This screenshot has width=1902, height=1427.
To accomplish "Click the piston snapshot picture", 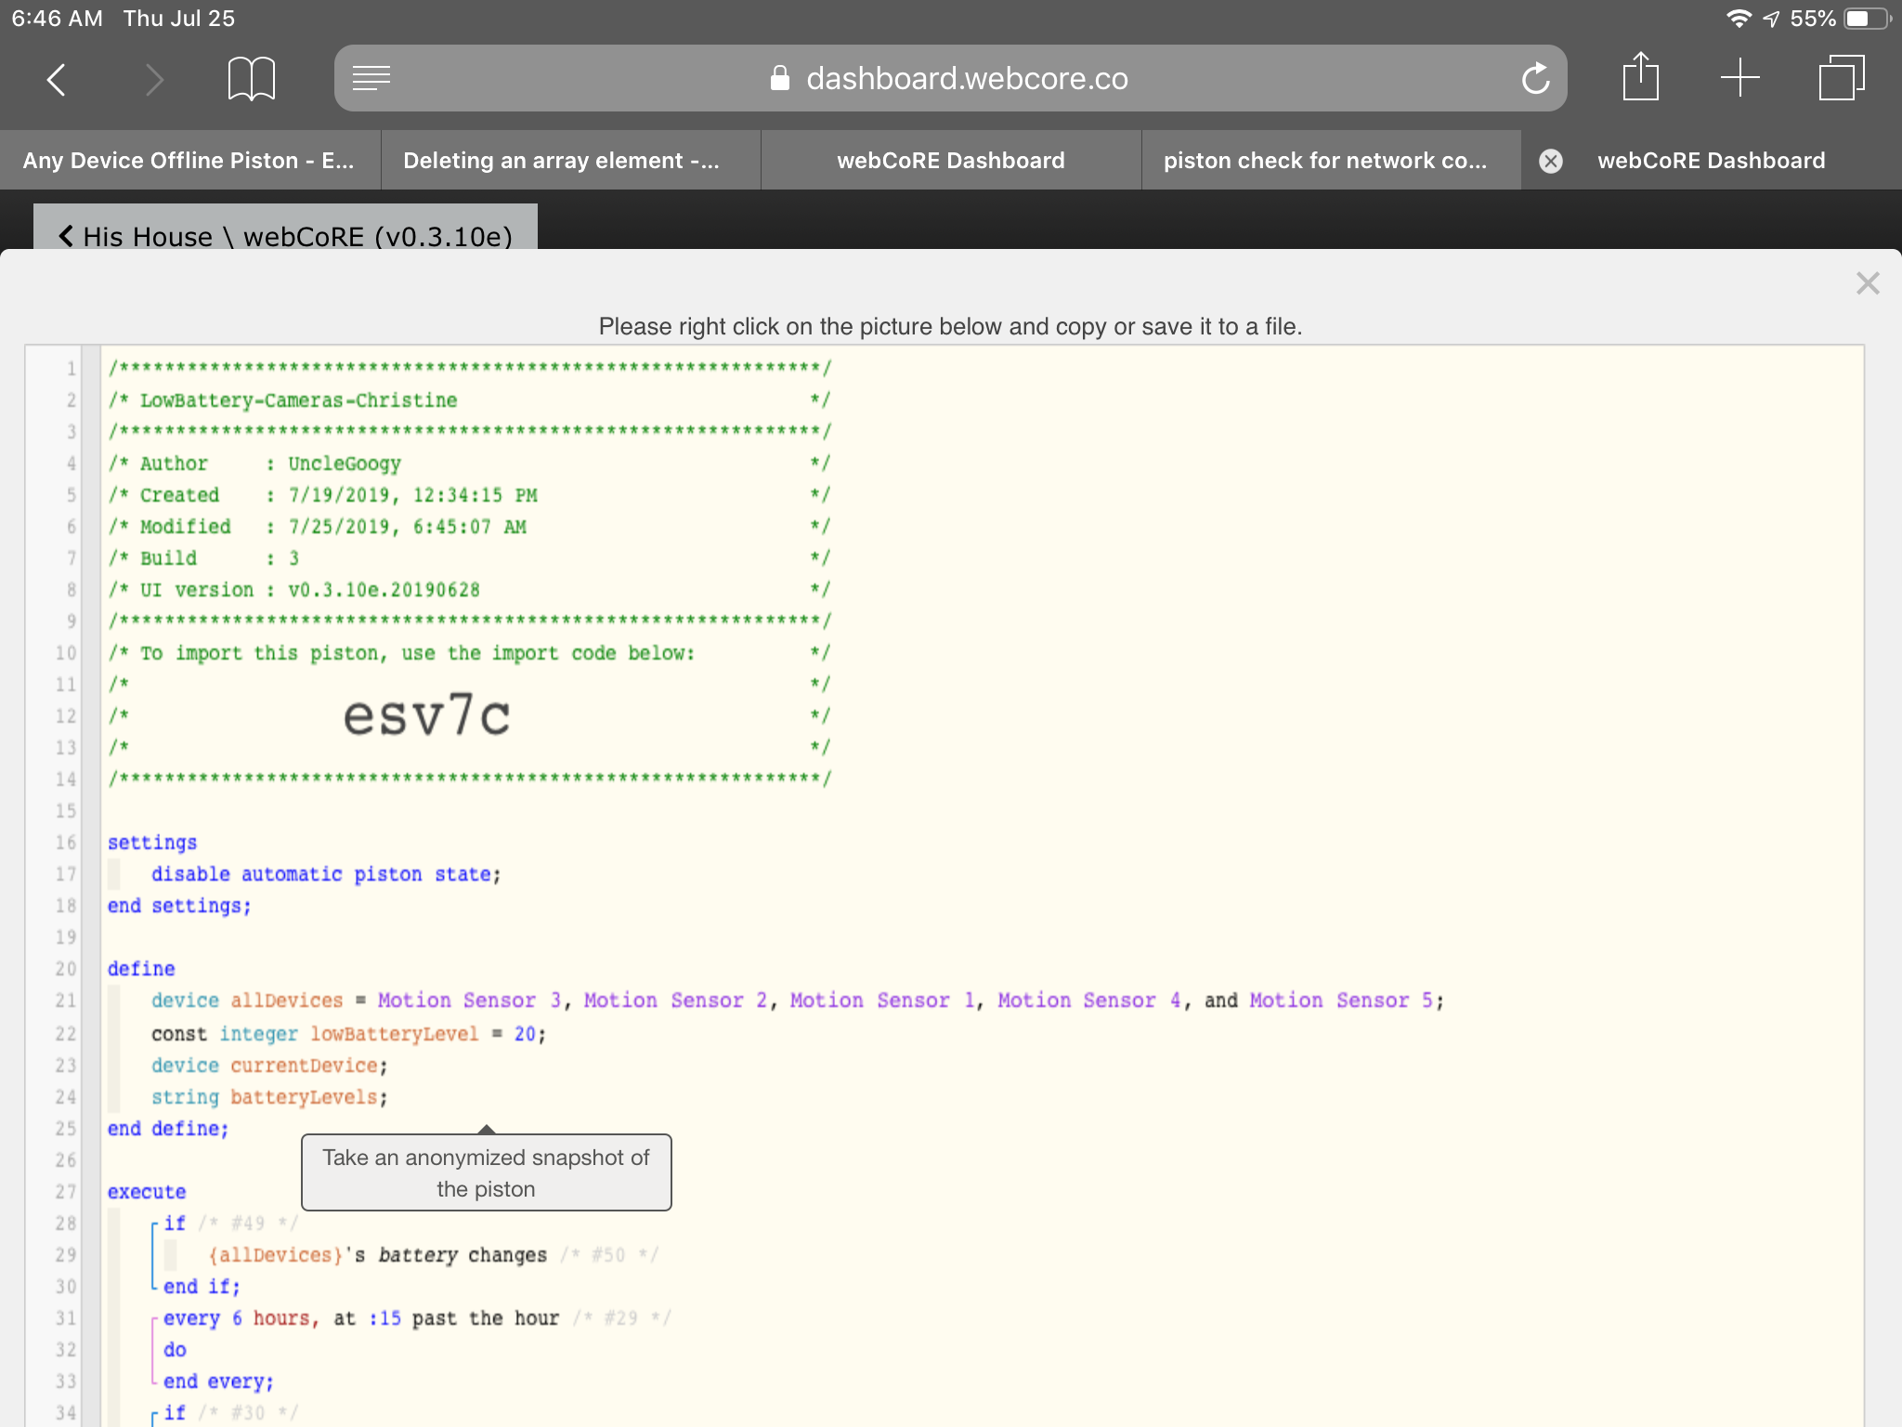I will 944,886.
